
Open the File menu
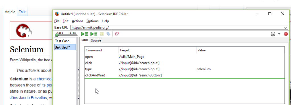point(57,21)
